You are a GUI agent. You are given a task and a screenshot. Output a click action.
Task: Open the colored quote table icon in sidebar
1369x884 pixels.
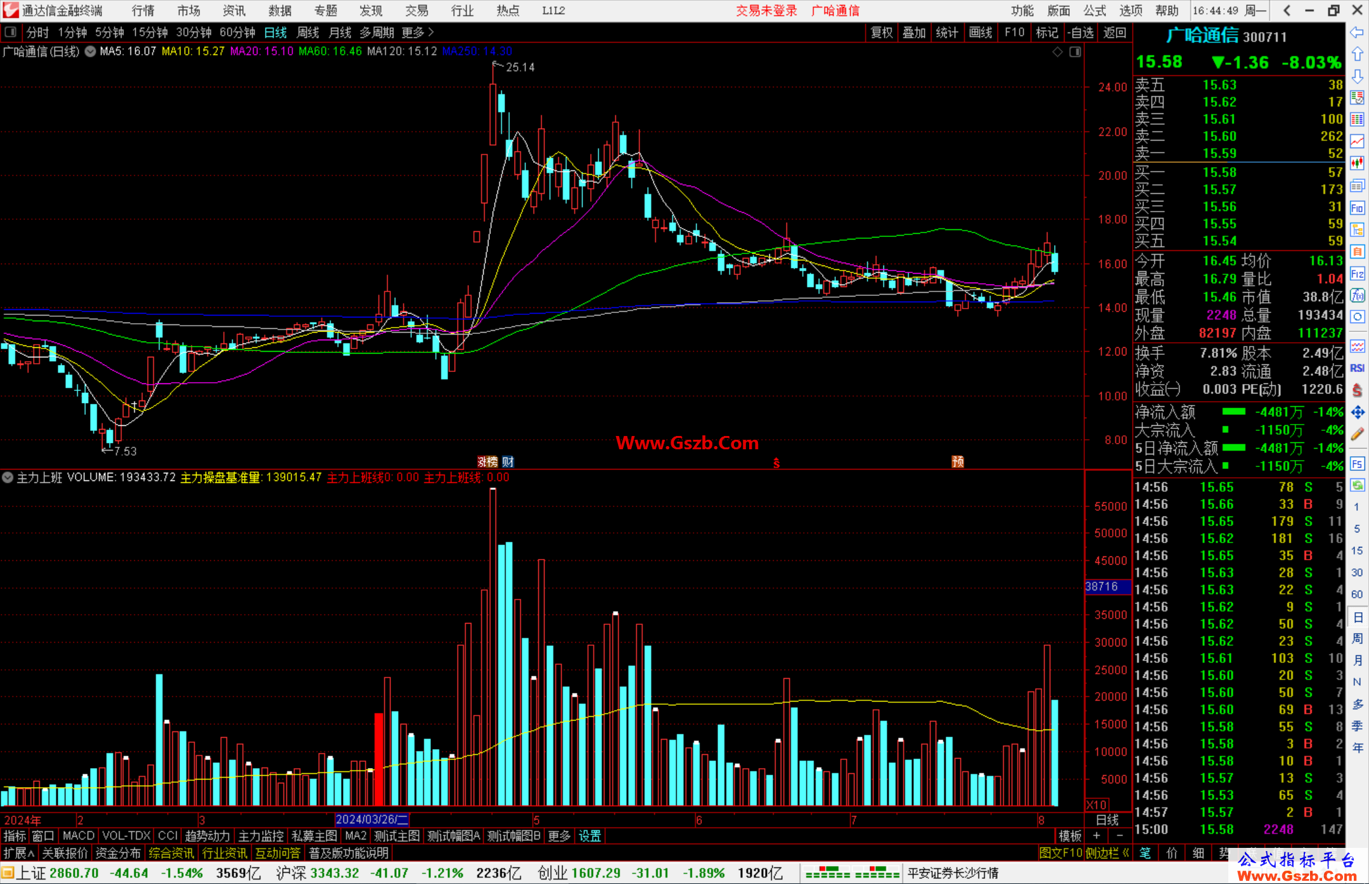point(1357,120)
